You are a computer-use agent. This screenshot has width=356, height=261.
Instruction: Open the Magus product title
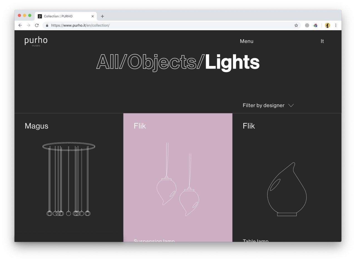pos(36,126)
